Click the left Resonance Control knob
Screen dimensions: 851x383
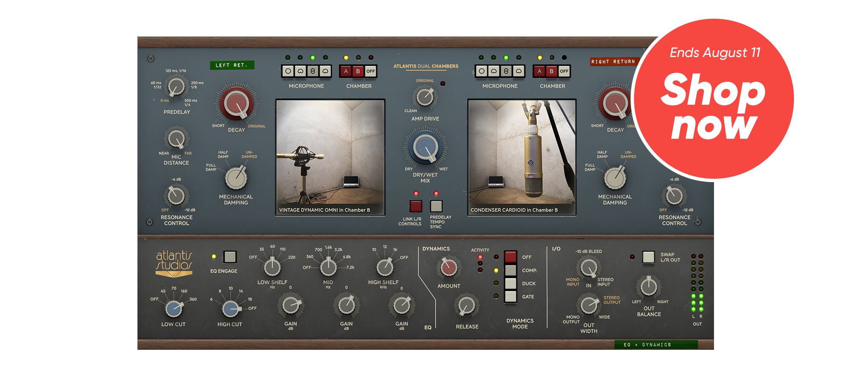tap(176, 196)
